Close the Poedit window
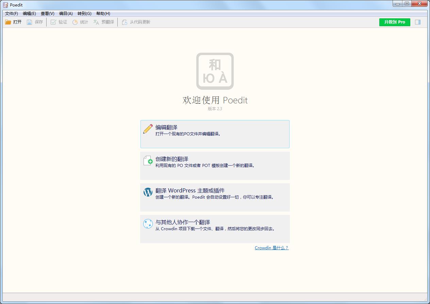This screenshot has width=430, height=304. [419, 4]
